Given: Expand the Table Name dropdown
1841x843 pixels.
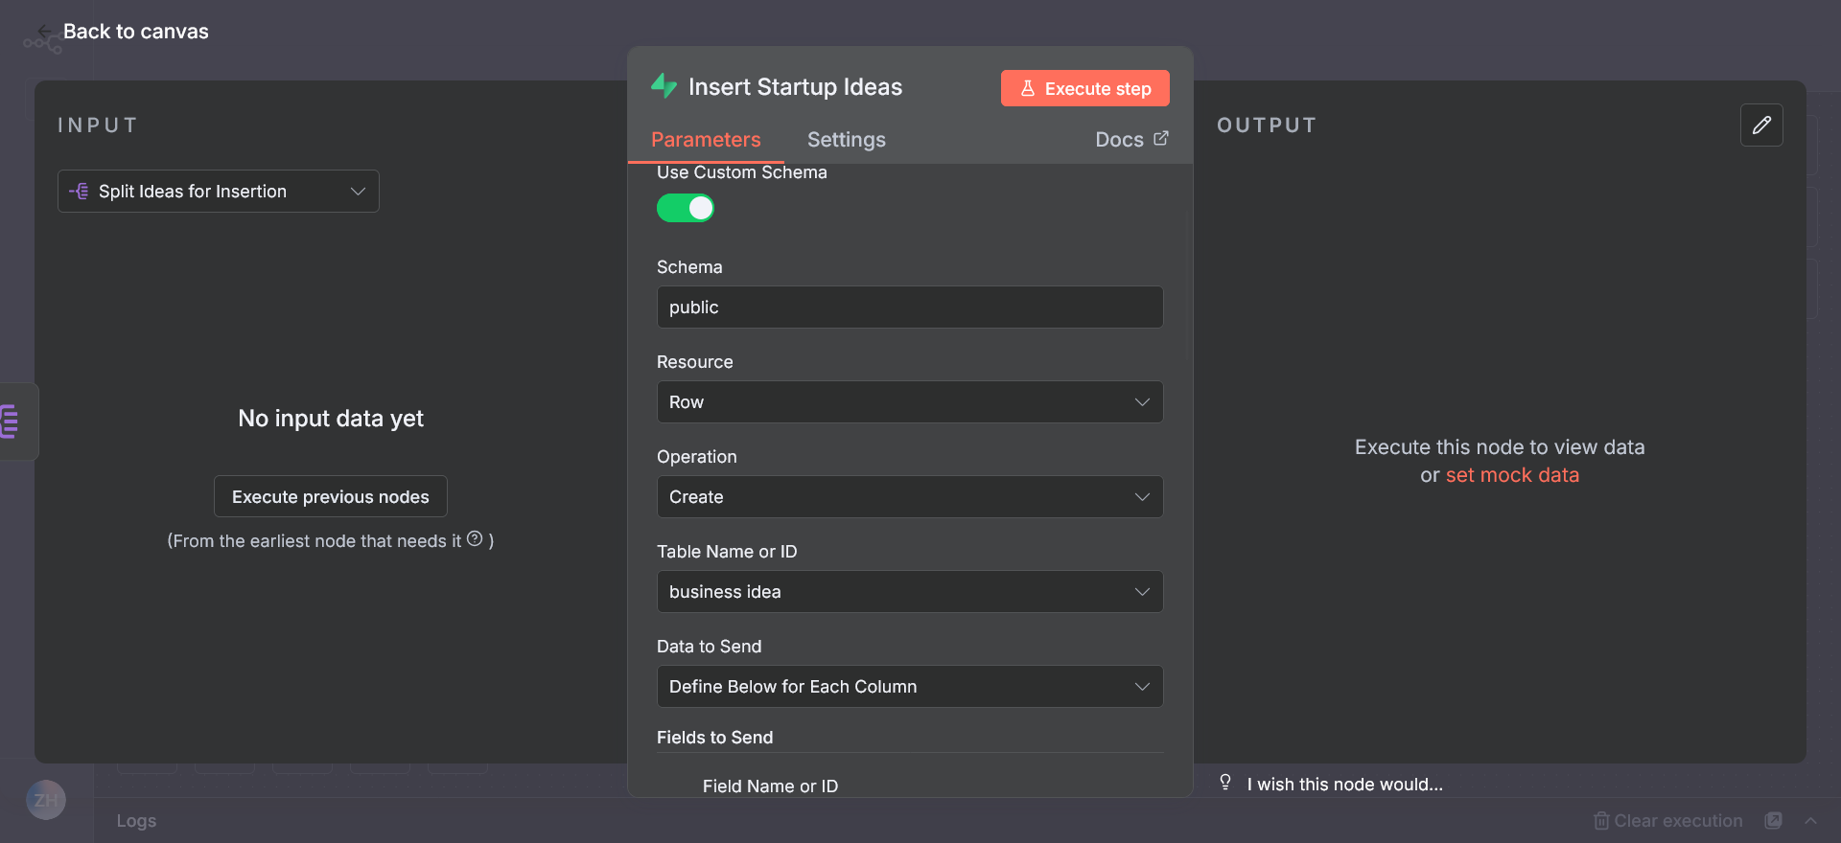Looking at the screenshot, I should coord(909,592).
